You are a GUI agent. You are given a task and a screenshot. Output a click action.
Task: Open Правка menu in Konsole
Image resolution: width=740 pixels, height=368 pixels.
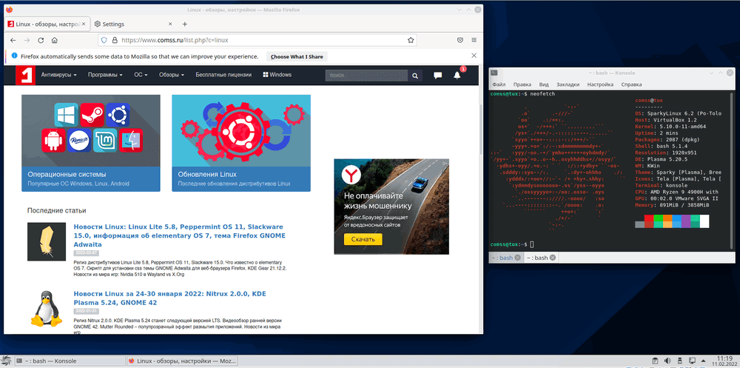coord(522,84)
